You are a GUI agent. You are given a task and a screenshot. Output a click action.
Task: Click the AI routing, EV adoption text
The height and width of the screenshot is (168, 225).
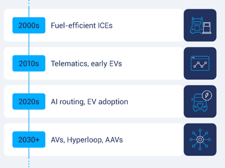click(x=89, y=102)
